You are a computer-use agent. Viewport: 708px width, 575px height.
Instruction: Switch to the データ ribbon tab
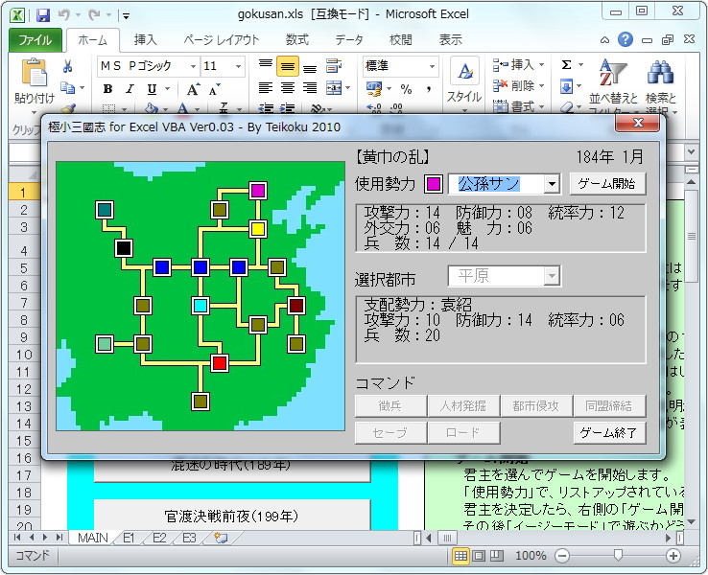[x=349, y=39]
